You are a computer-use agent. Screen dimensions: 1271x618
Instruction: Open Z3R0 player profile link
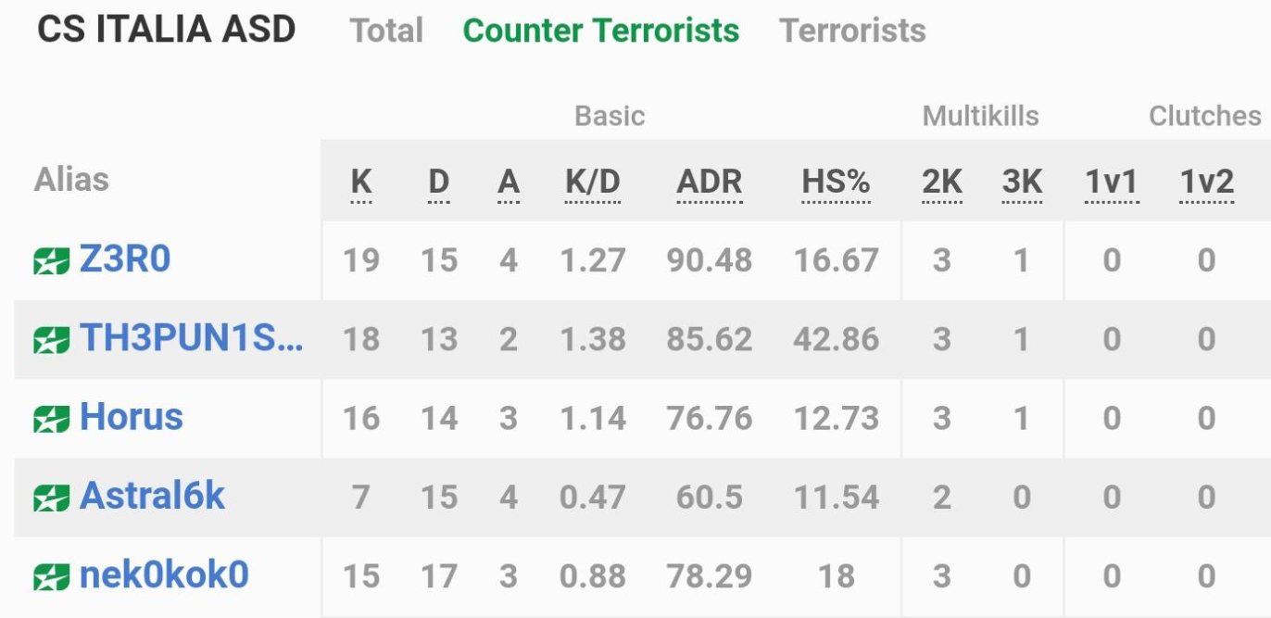pyautogui.click(x=126, y=259)
